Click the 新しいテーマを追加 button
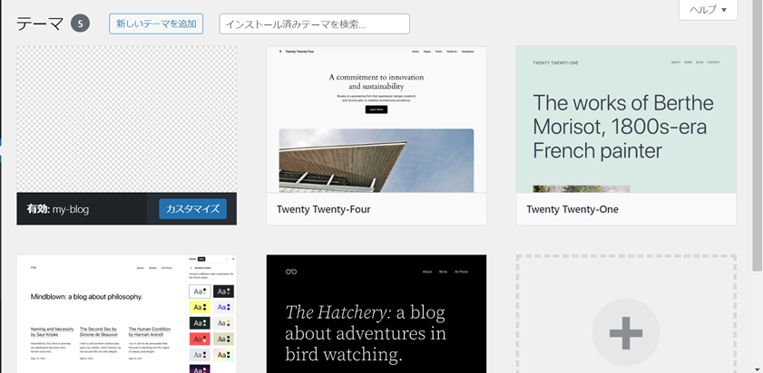 [x=156, y=24]
